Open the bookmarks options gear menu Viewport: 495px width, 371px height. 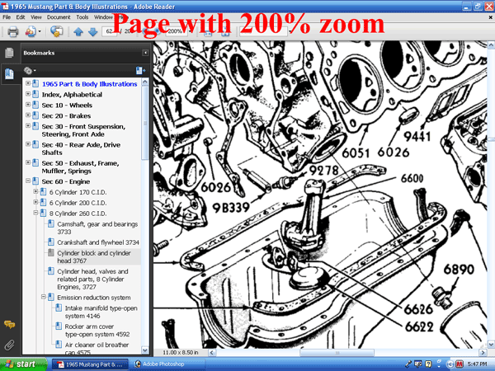coord(30,71)
